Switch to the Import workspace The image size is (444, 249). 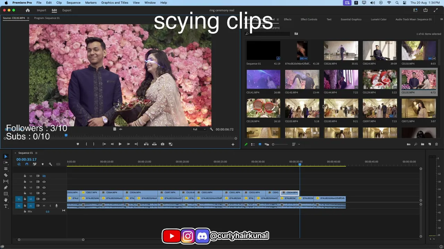(42, 10)
